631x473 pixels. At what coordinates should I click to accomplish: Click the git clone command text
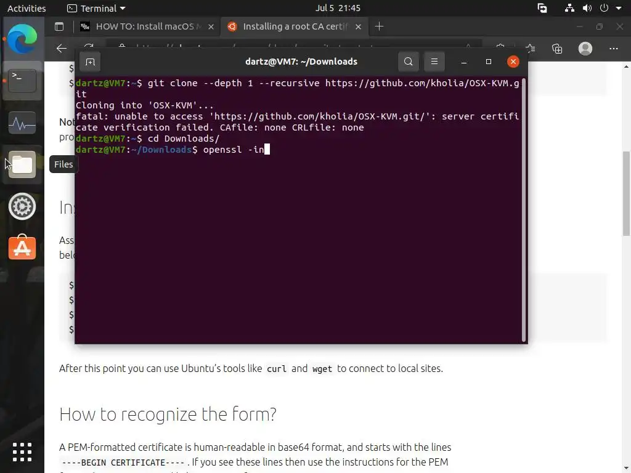click(297, 89)
